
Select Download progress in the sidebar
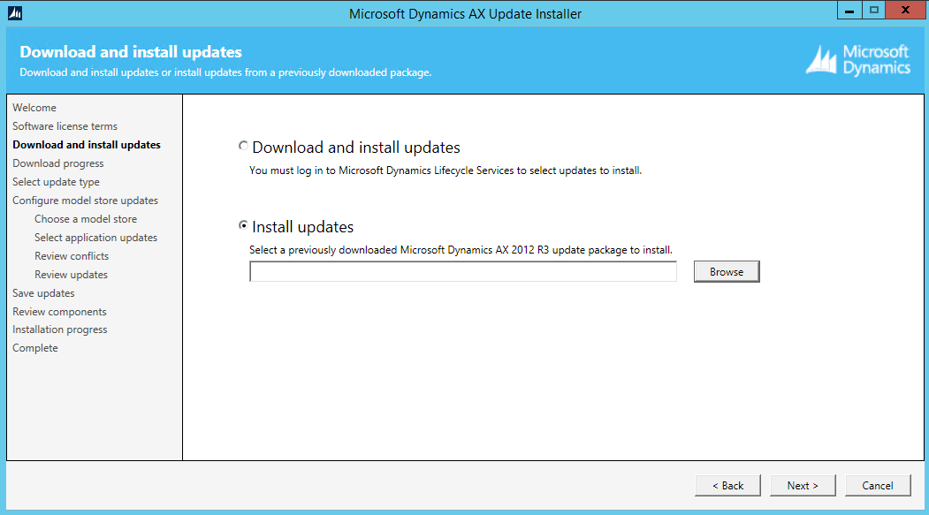tap(58, 163)
